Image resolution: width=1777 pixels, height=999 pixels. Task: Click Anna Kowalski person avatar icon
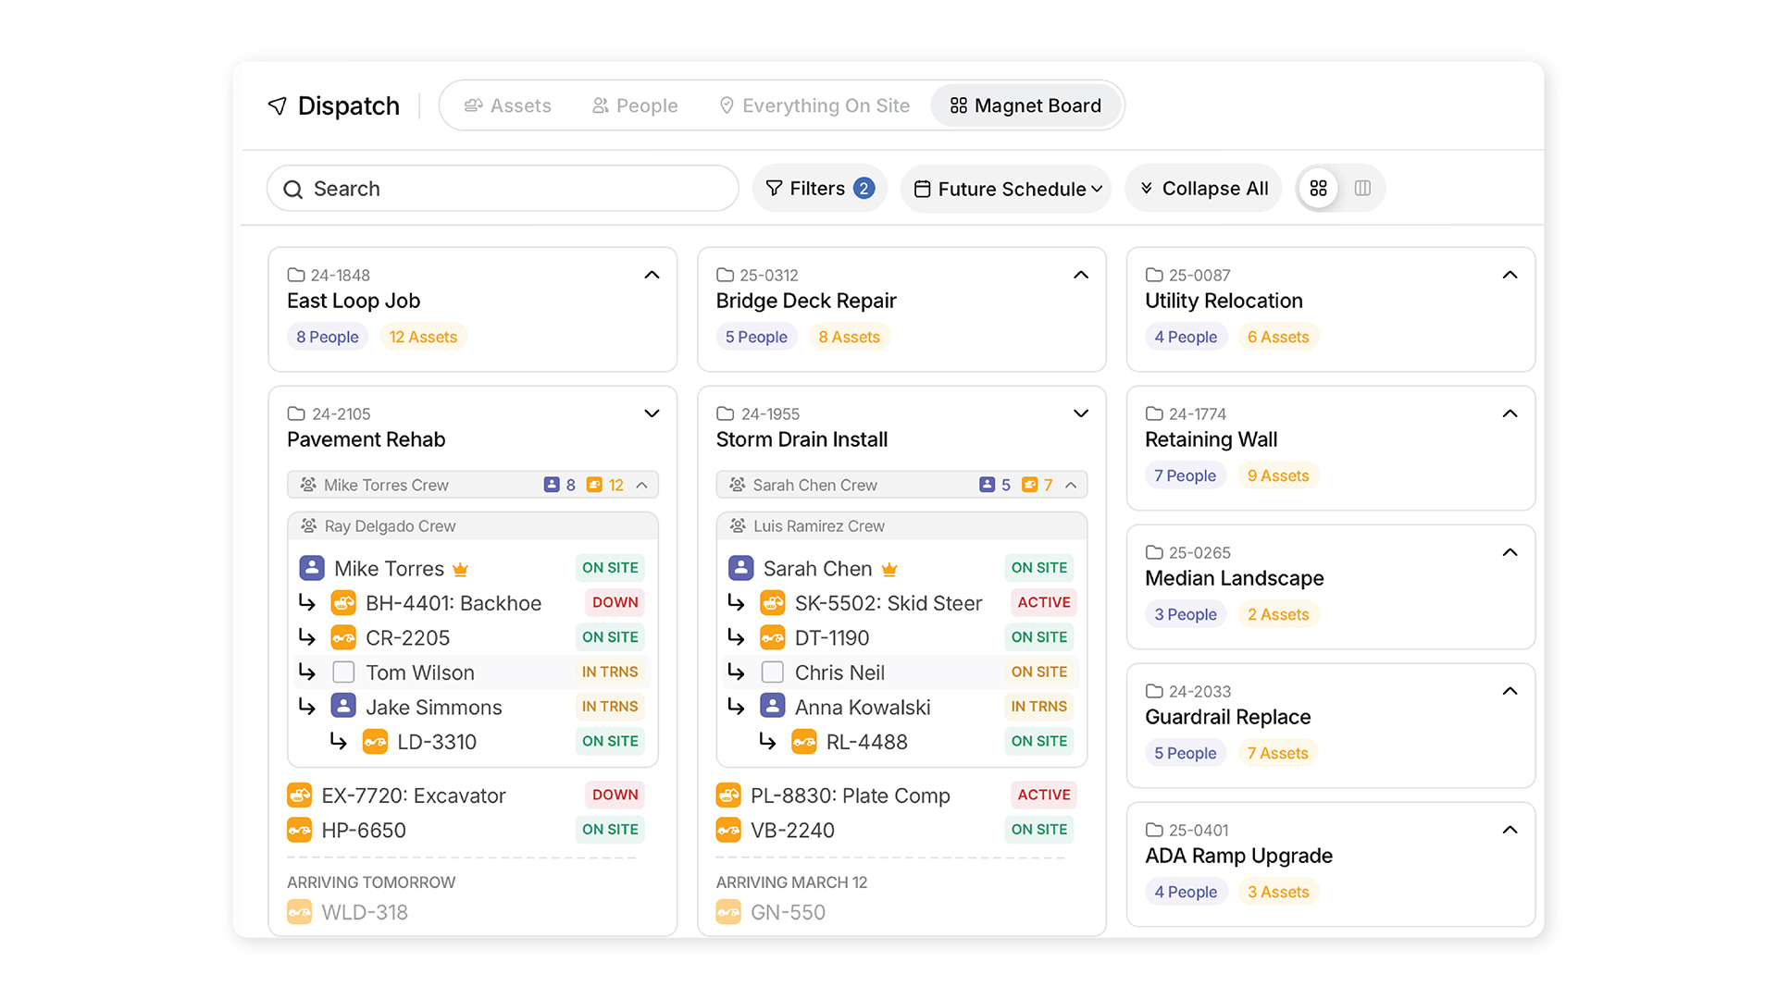[x=772, y=707]
